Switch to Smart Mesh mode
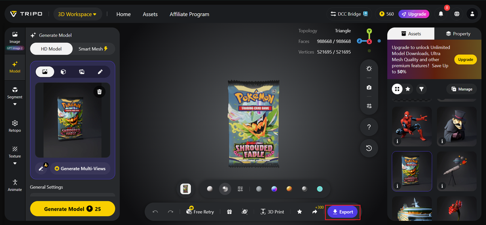486x225 pixels. 93,49
